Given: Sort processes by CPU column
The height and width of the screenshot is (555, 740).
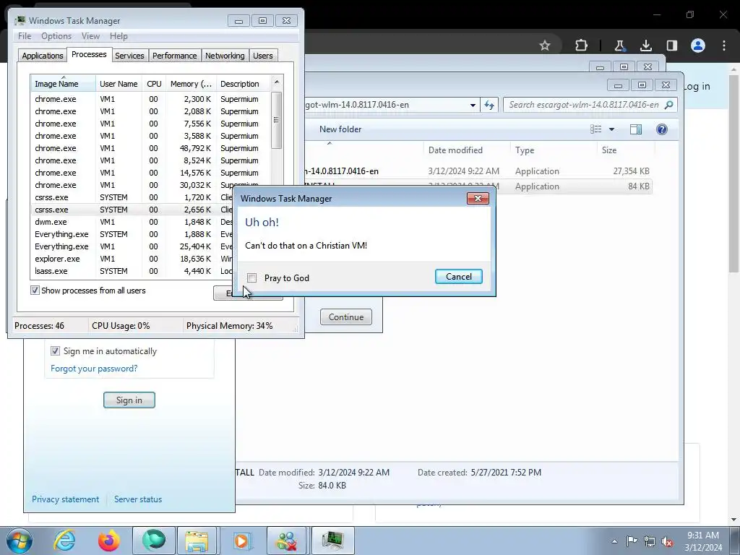Looking at the screenshot, I should pyautogui.click(x=154, y=84).
